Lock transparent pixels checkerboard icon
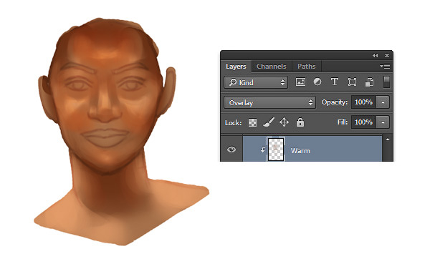 [252, 122]
